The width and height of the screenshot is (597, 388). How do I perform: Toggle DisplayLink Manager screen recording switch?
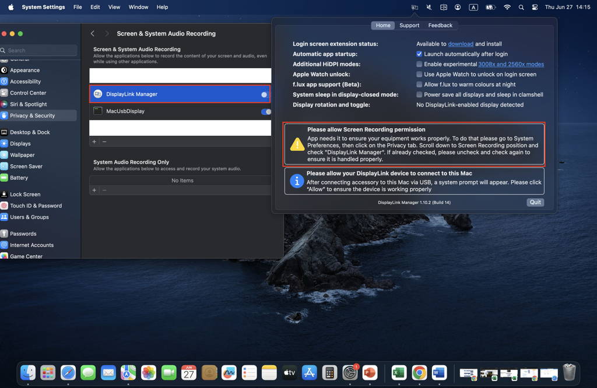click(x=265, y=94)
